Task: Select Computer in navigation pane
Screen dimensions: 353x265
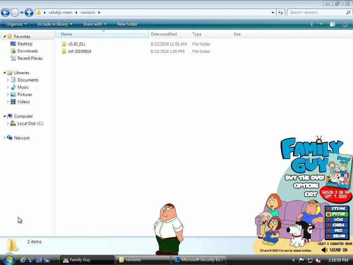Action: click(x=23, y=116)
